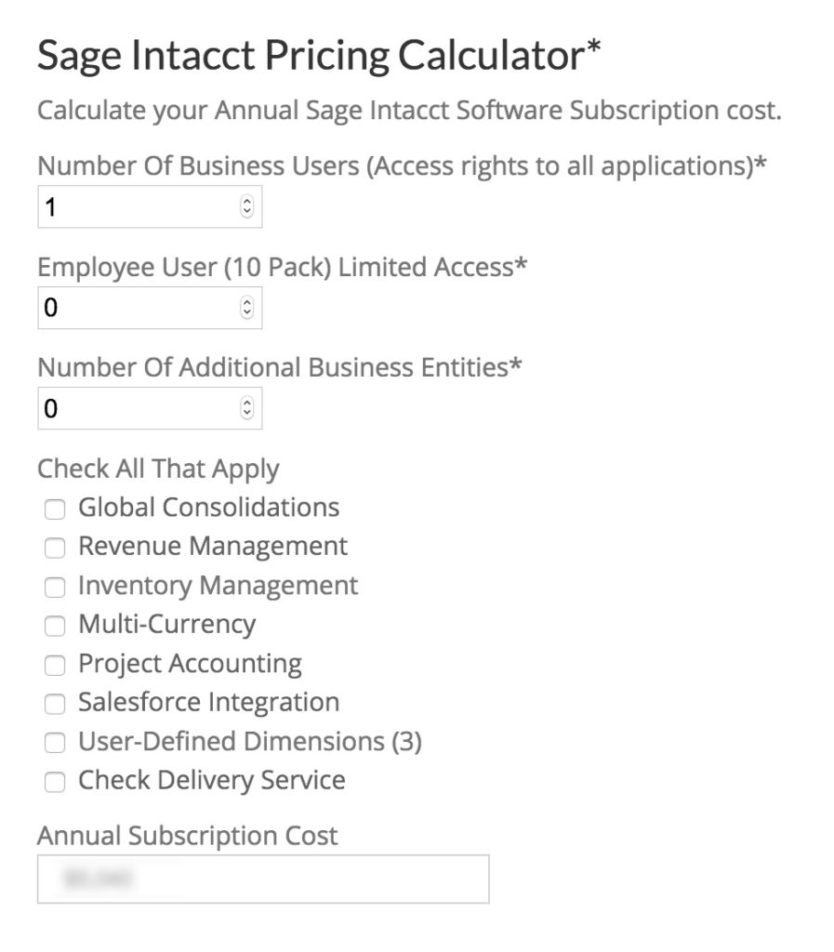Screen dimensions: 834x952
Task: Check User-Defined Dimensions (3)
Action: [x=54, y=743]
